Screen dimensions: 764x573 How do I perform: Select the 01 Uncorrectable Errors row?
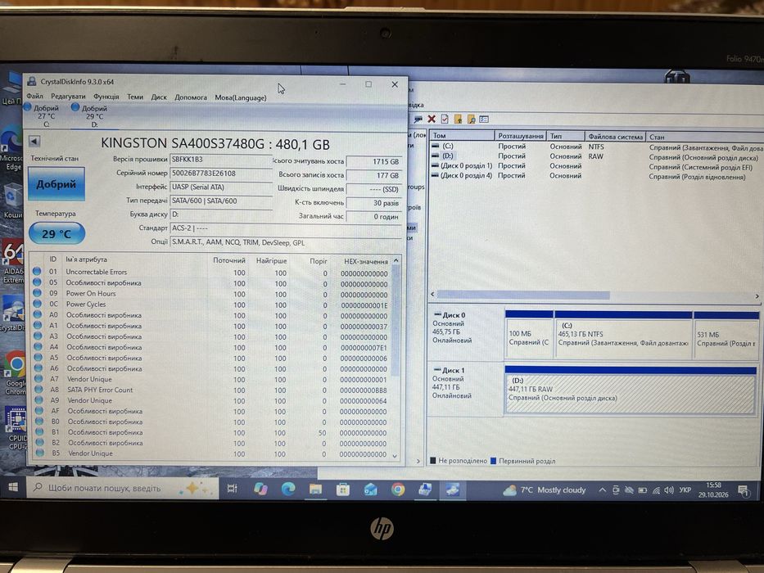click(x=210, y=273)
